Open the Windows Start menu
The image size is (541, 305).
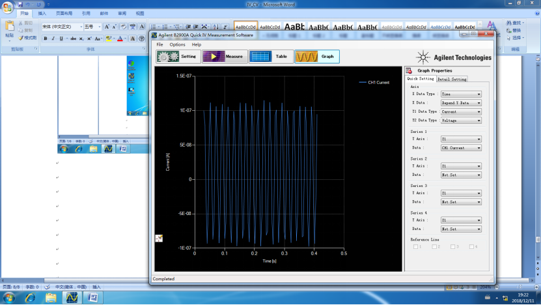coord(8,298)
